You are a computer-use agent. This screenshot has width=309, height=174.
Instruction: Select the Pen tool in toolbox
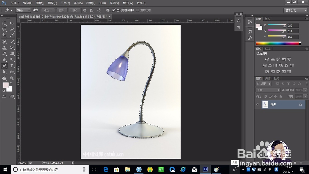click(4, 66)
